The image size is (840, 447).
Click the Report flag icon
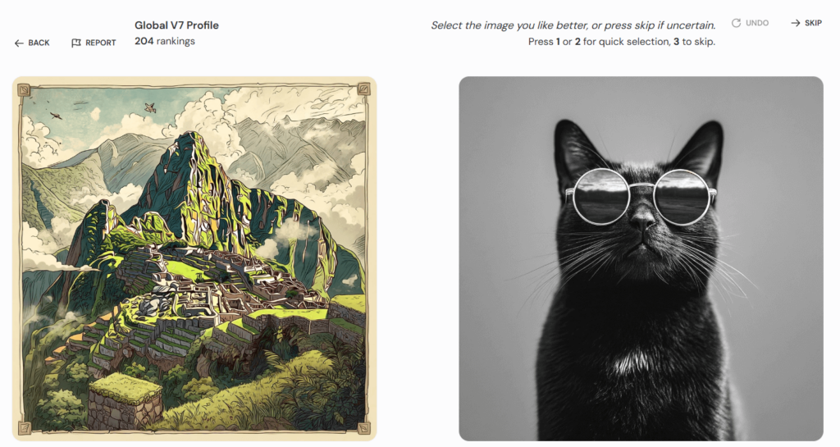pos(76,43)
